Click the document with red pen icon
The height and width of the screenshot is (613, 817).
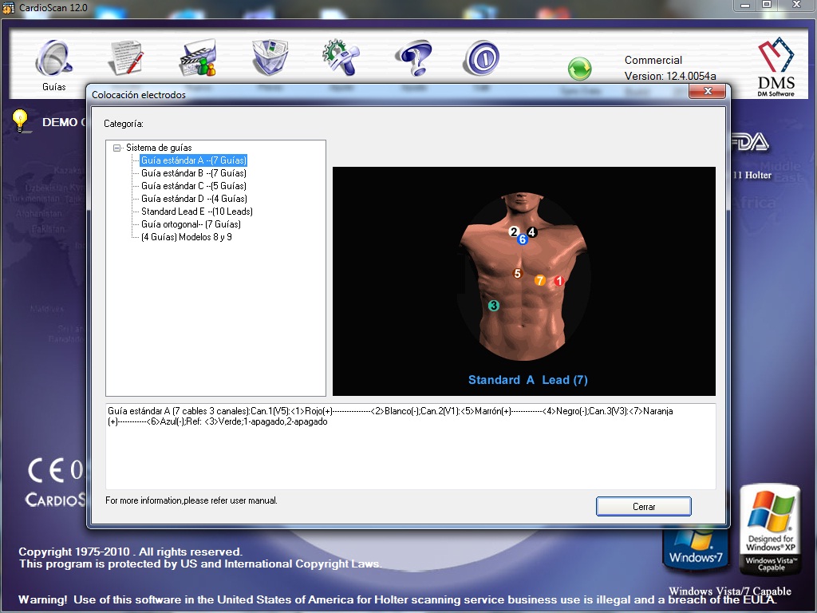(x=126, y=57)
